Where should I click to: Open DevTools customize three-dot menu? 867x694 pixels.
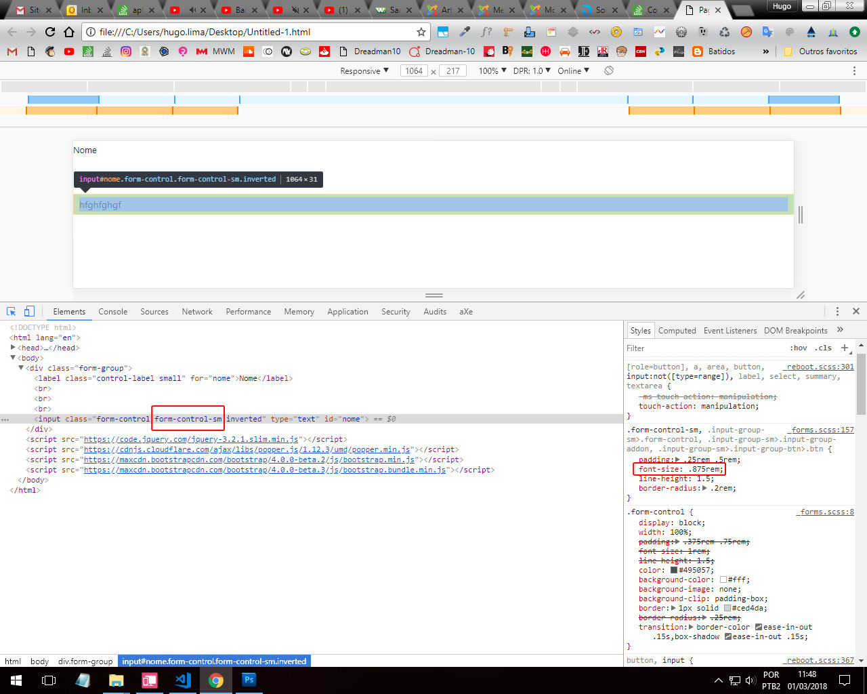(x=837, y=311)
